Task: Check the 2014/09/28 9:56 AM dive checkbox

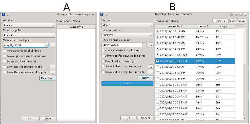Action: [x=157, y=67]
